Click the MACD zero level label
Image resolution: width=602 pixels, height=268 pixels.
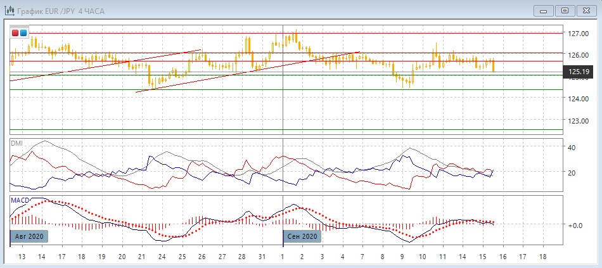(x=575, y=225)
